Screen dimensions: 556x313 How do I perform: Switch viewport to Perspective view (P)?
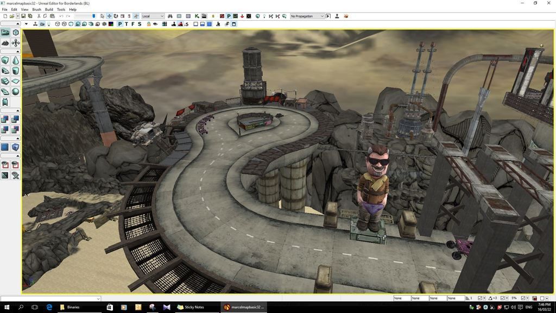coord(120,24)
